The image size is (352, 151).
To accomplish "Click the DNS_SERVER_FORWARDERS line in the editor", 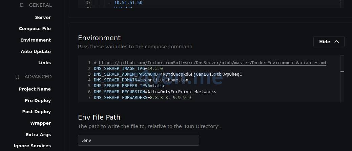I will coord(142,98).
